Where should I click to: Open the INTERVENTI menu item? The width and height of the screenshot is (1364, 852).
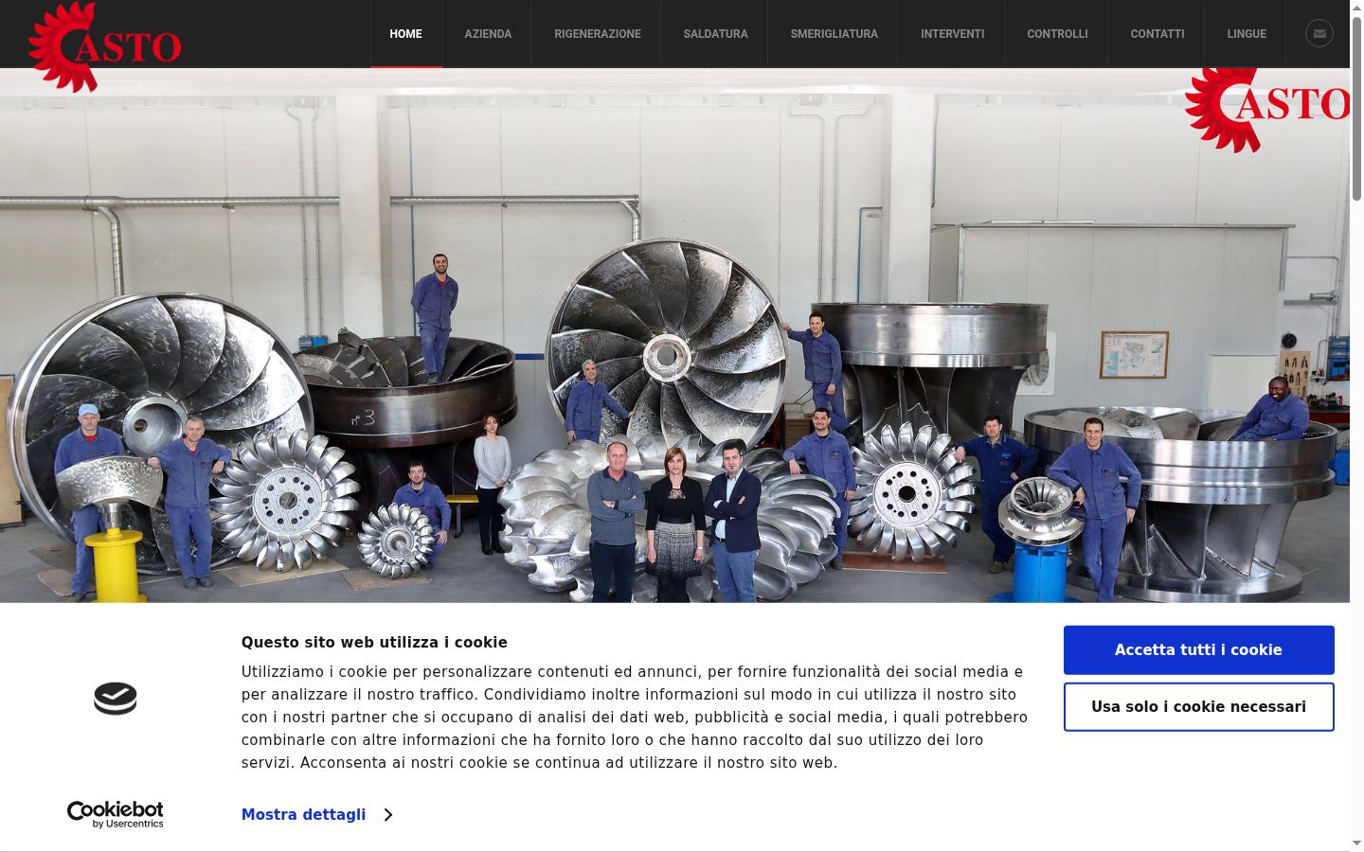952,34
